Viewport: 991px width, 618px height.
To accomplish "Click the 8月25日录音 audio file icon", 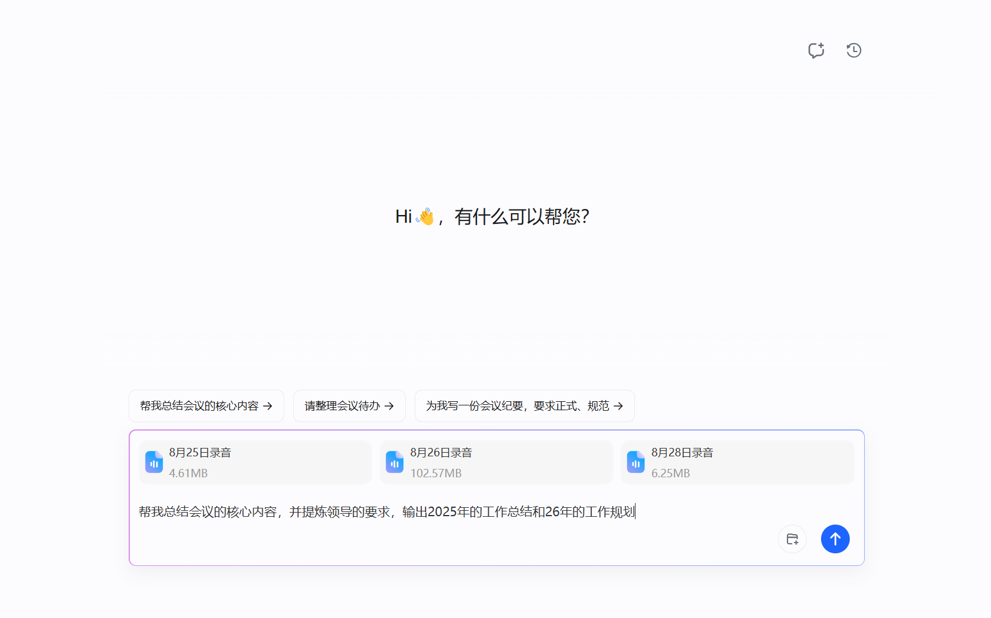I will coord(154,462).
